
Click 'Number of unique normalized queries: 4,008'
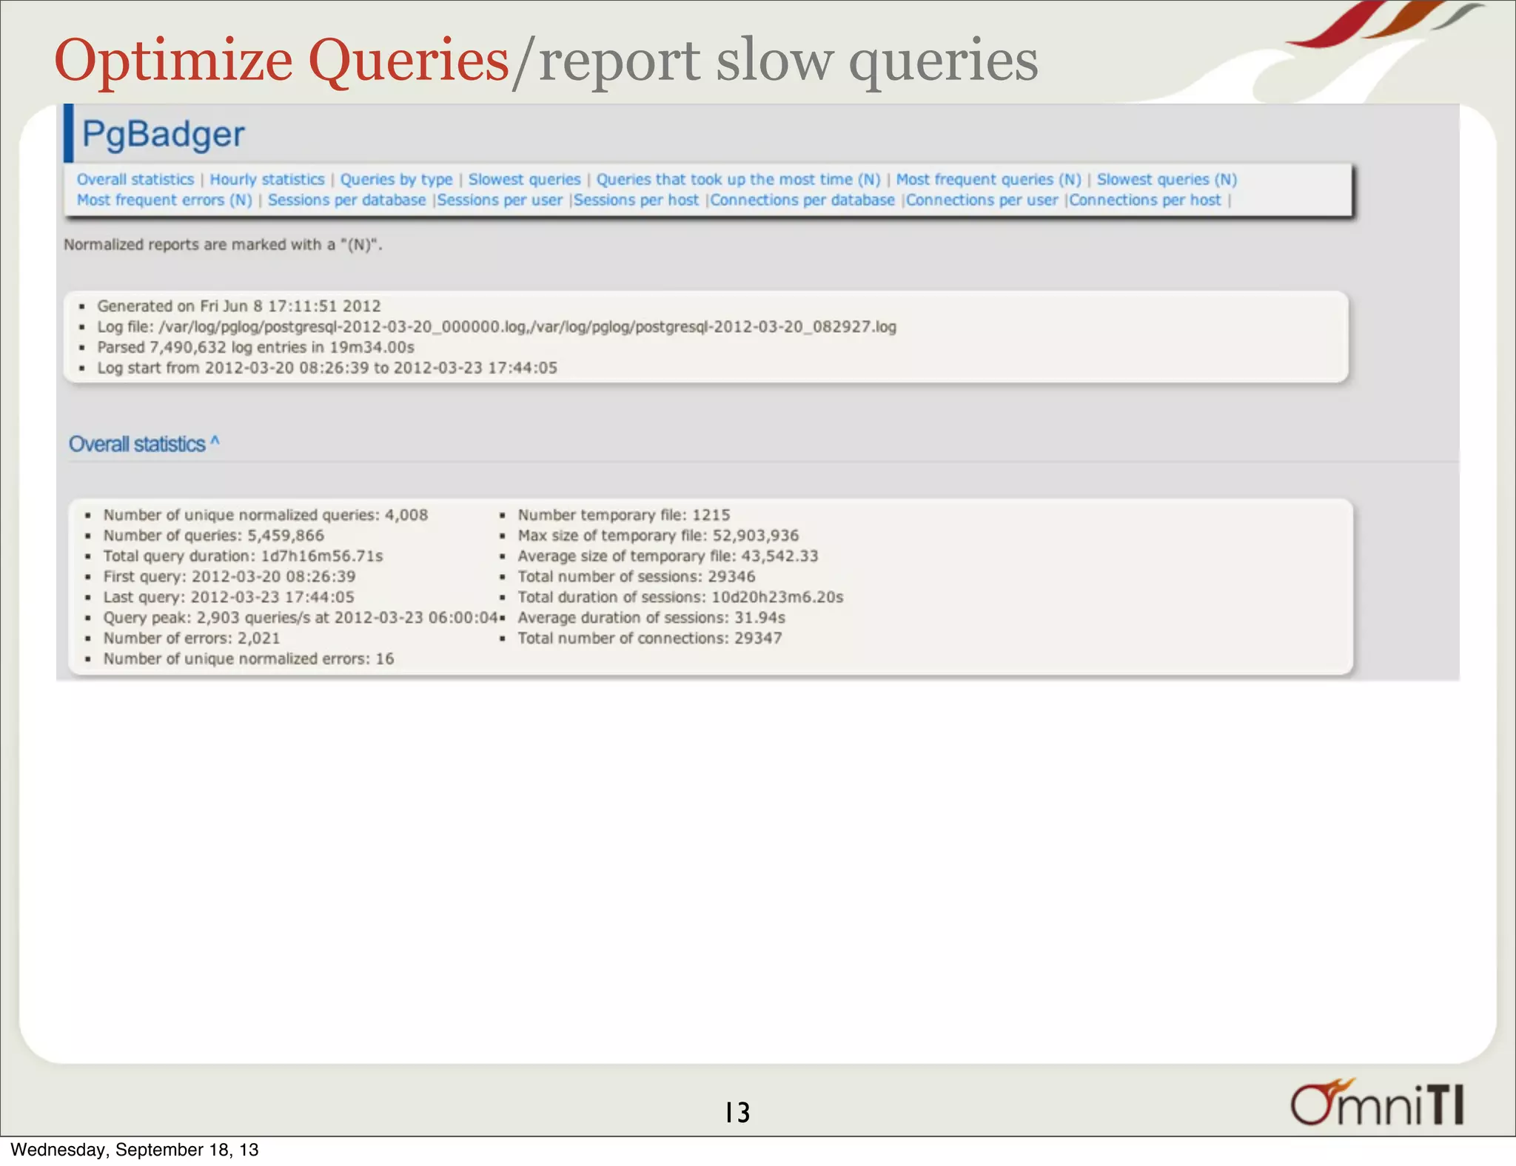tap(266, 515)
